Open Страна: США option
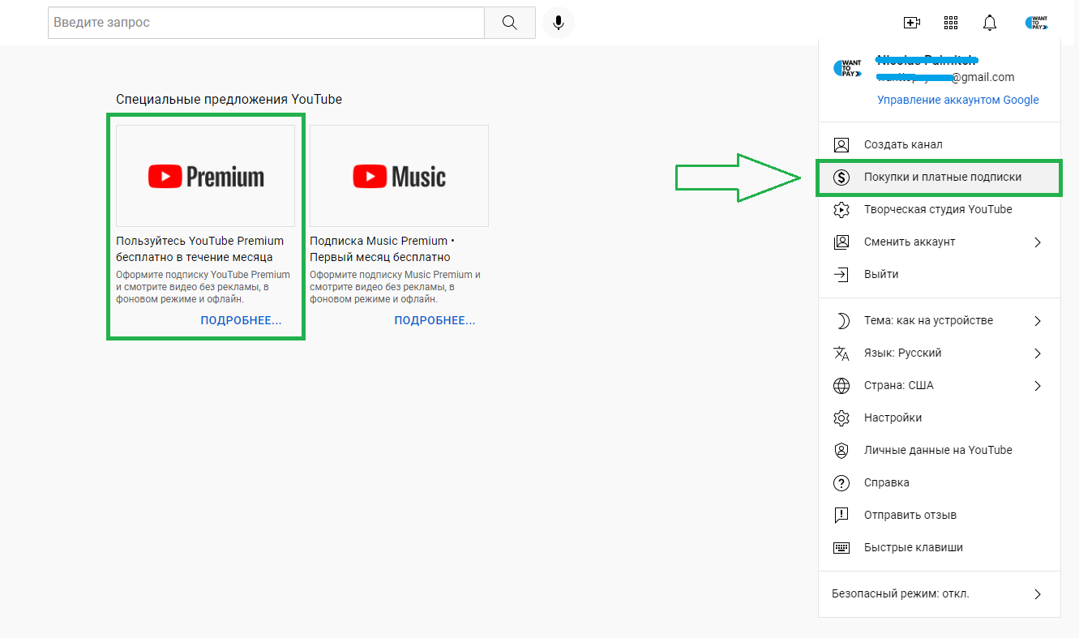The width and height of the screenshot is (1079, 638). [940, 385]
